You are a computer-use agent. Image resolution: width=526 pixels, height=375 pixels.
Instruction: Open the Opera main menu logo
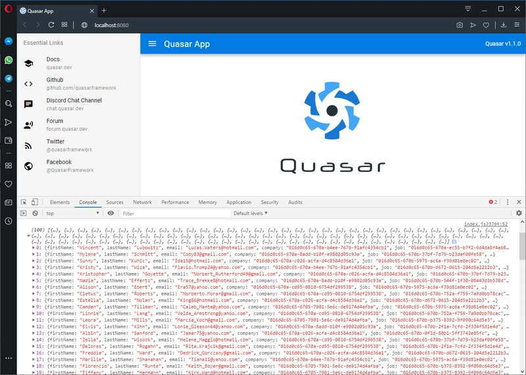[9, 9]
